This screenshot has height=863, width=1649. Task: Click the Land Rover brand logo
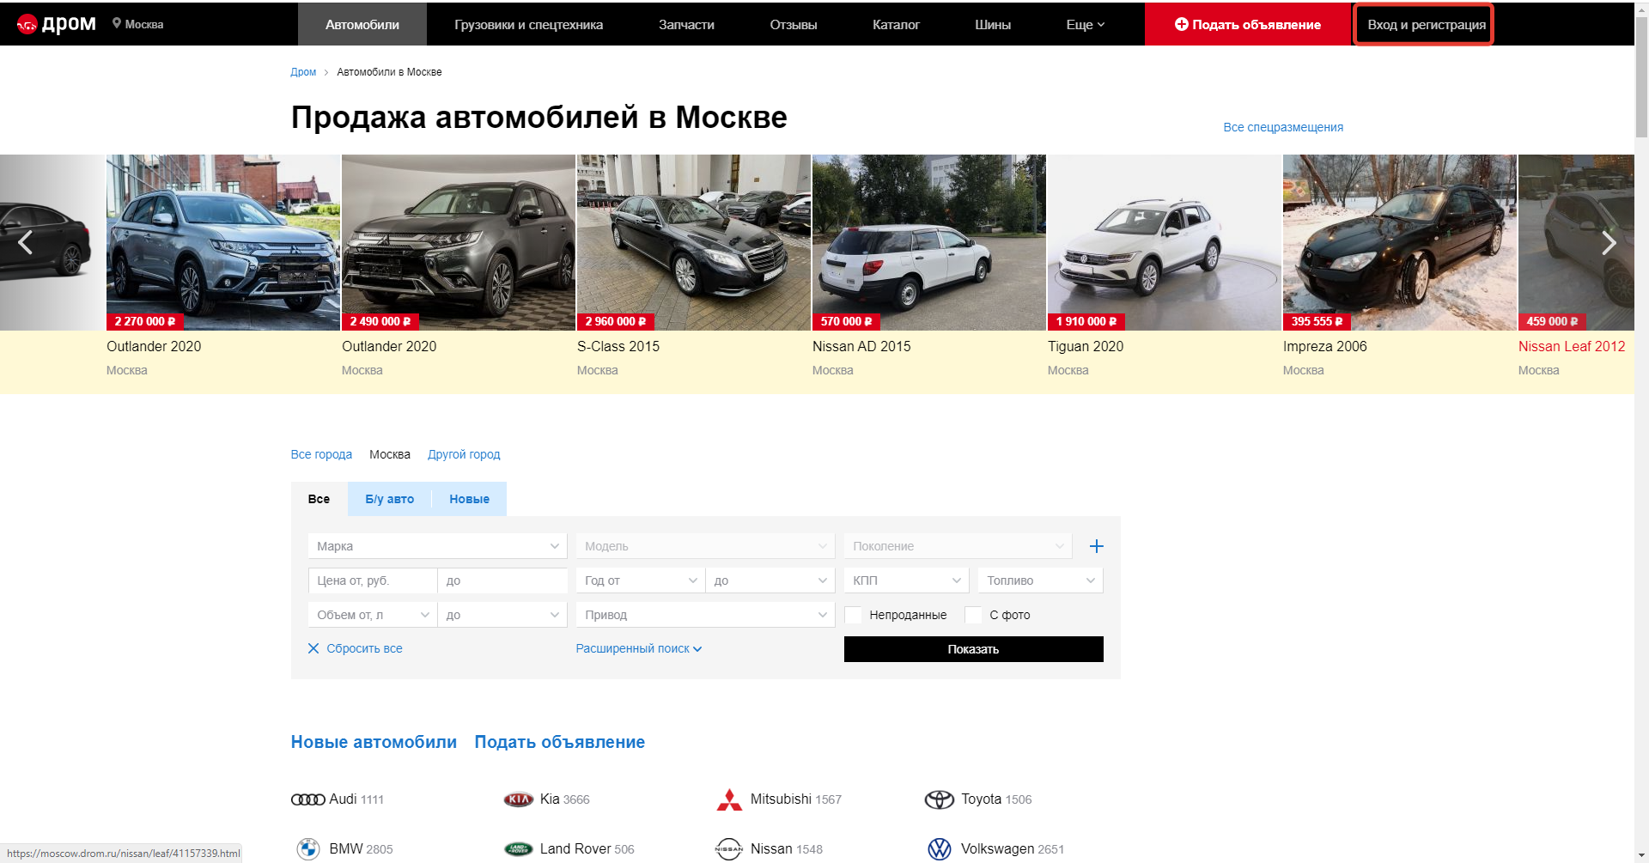(519, 849)
